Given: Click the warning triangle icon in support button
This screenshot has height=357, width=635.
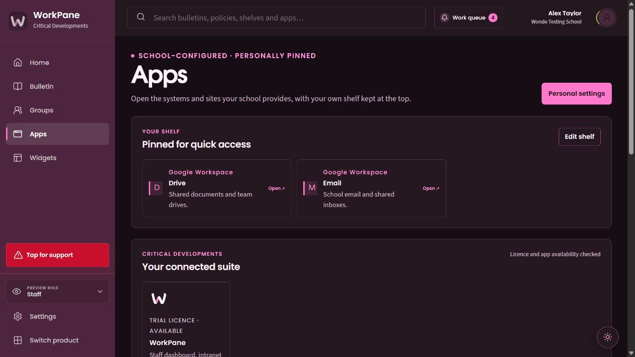Looking at the screenshot, I should click(x=18, y=255).
